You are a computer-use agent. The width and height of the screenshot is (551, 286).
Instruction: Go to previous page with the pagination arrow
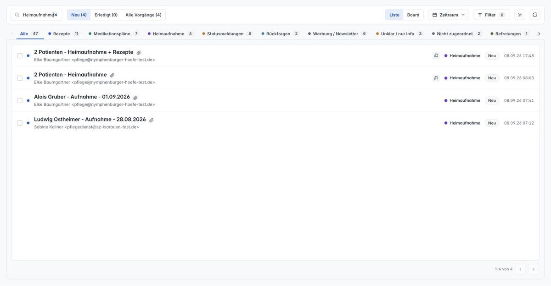(x=520, y=269)
